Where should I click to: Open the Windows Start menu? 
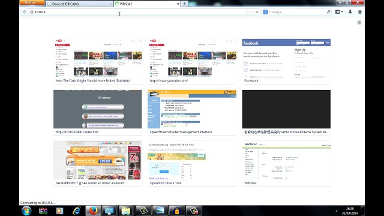[x=26, y=211]
